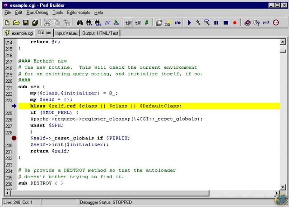The width and height of the screenshot is (289, 207).
Task: Click the Copy icon in the toolbar
Action: click(56, 23)
